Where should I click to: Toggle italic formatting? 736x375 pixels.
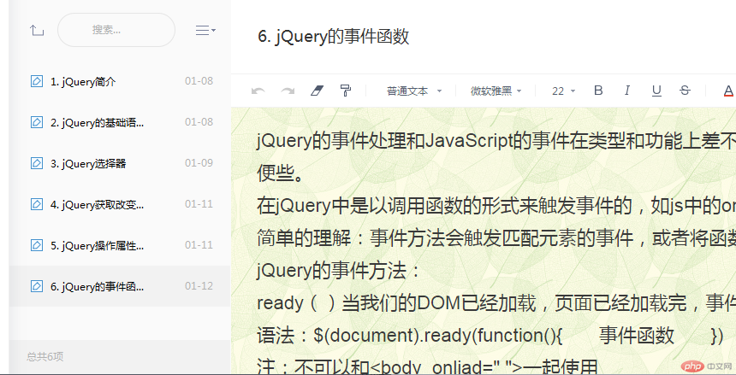(x=627, y=91)
